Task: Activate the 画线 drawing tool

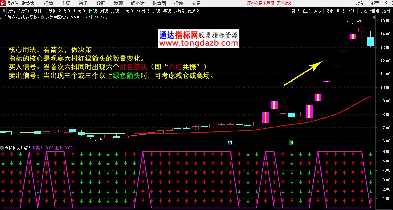Action: (340, 11)
